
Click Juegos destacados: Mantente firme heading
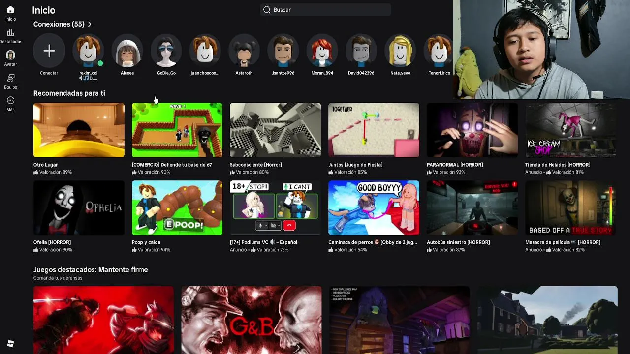[91, 270]
